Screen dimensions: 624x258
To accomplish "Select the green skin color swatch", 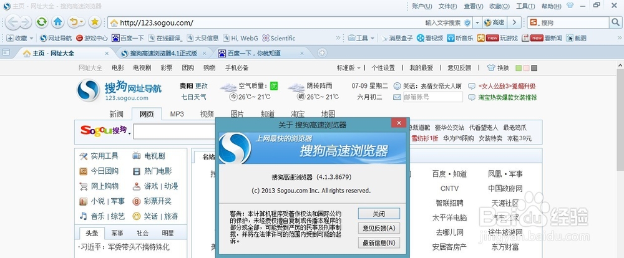I will (518, 69).
